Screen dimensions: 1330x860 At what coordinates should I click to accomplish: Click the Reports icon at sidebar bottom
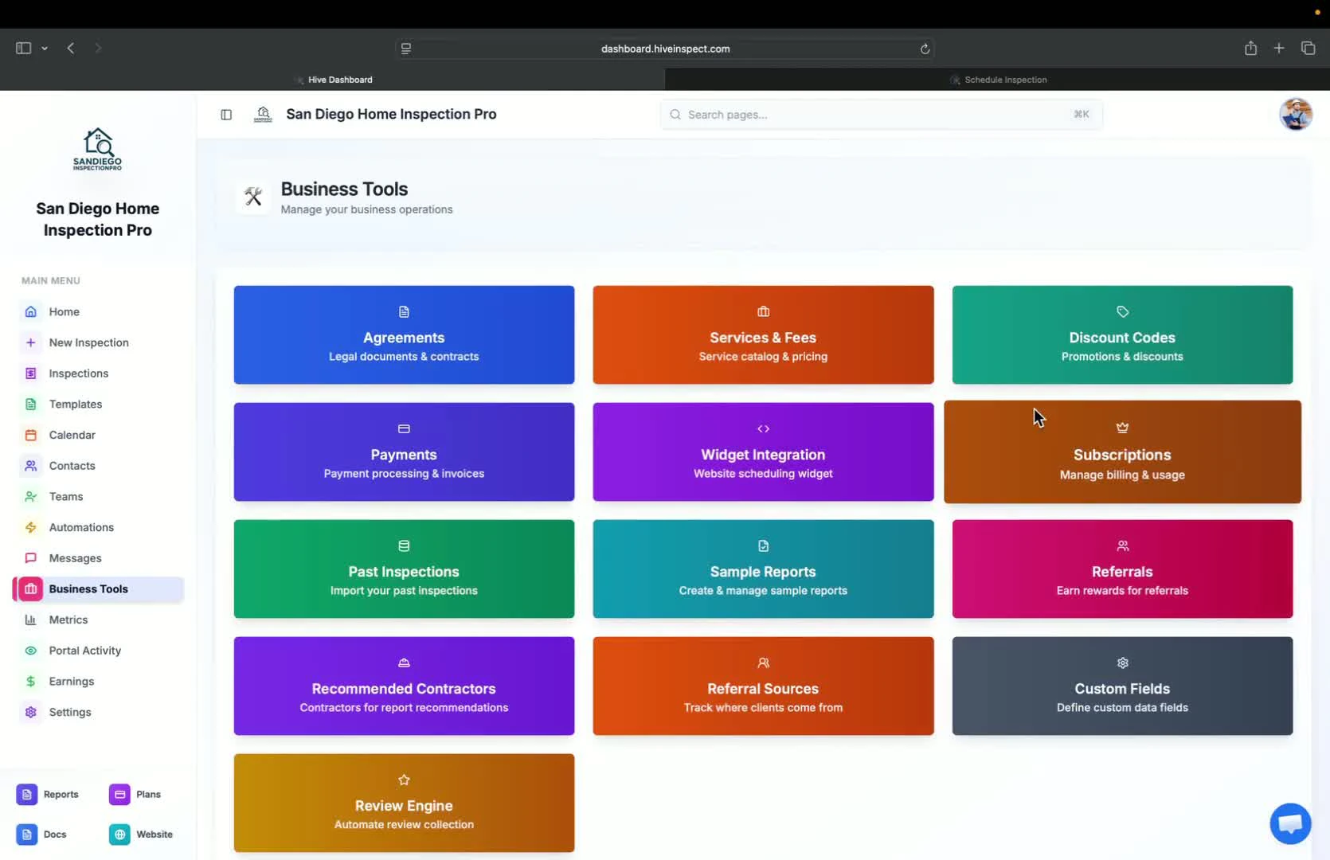tap(26, 794)
